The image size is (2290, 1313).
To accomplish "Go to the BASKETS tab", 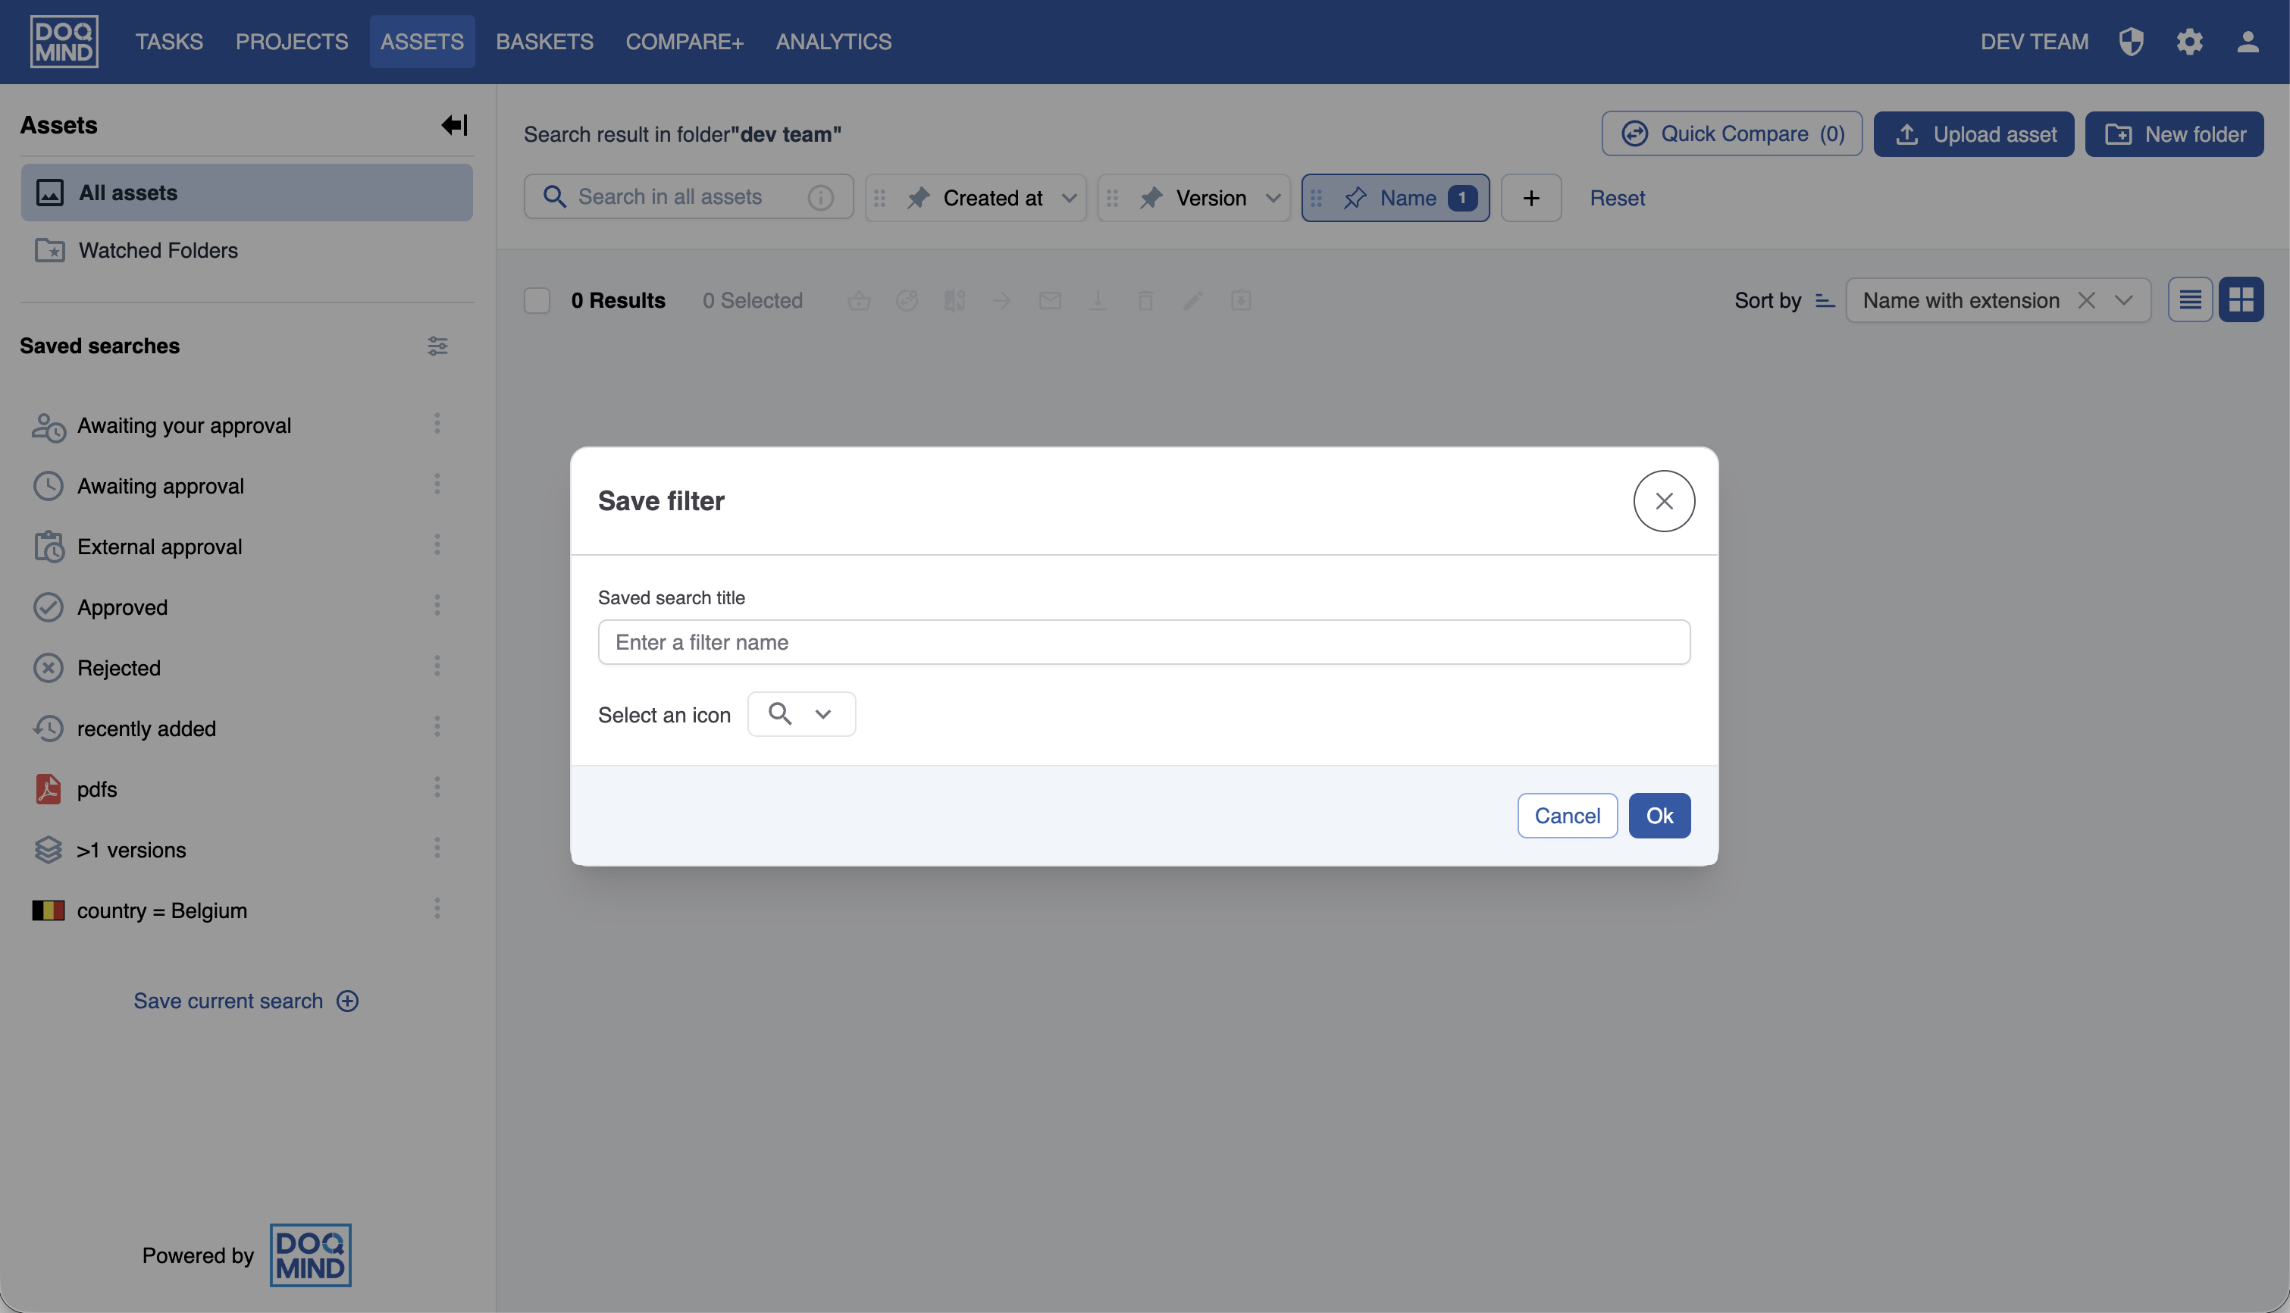I will [544, 42].
